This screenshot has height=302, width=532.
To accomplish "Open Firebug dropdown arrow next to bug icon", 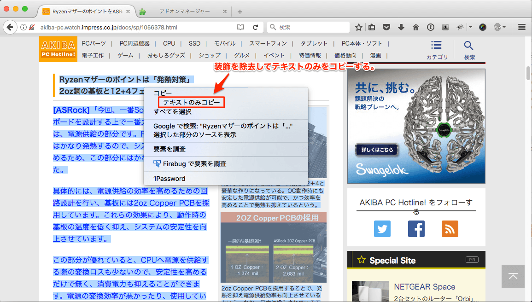I will 470,27.
